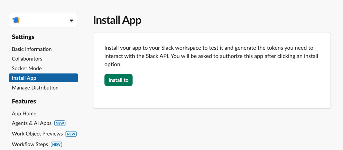The image size is (343, 150).
Task: Go to the Collaborators page
Action: click(x=27, y=59)
